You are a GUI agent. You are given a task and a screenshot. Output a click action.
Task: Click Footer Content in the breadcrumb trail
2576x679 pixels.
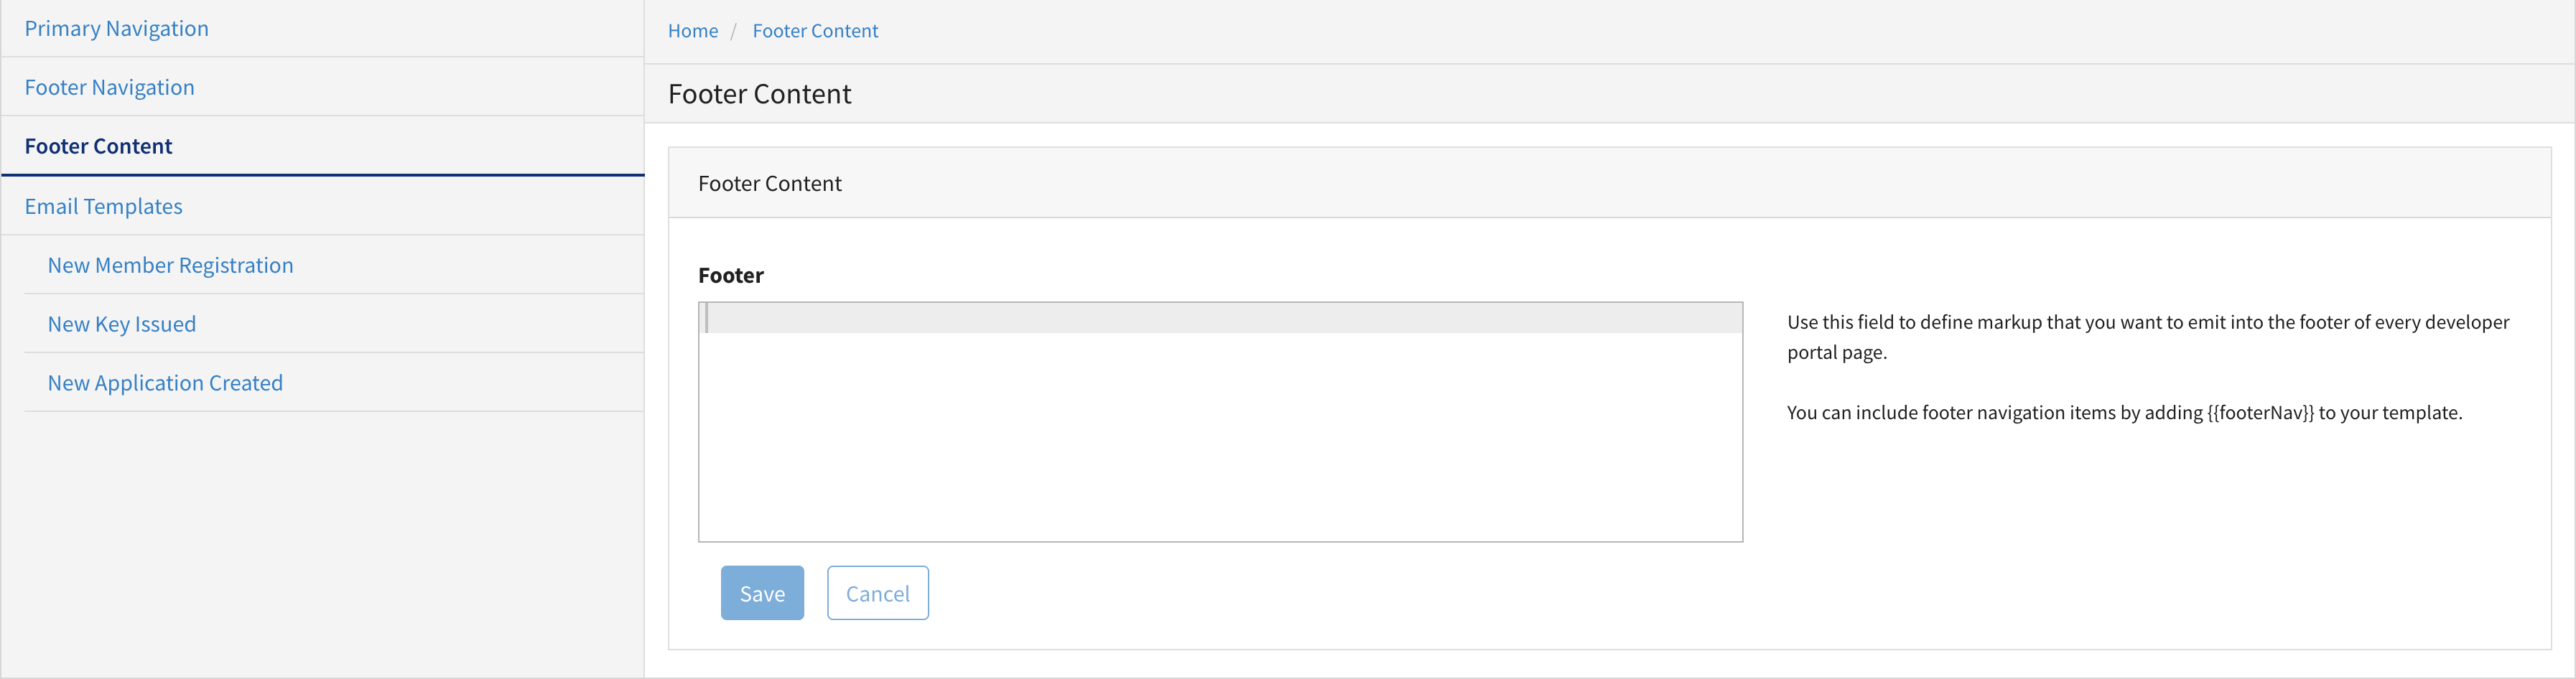[815, 31]
